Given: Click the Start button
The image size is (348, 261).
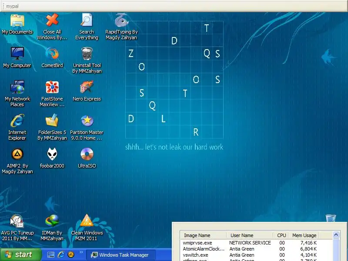Looking at the screenshot, I should [21, 254].
